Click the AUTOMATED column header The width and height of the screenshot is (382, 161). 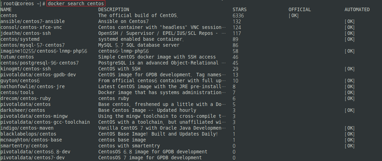tap(357, 9)
